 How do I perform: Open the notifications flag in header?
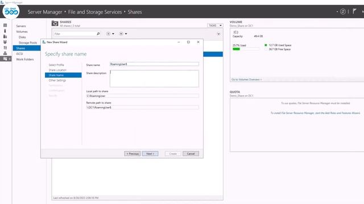pyautogui.click(x=354, y=11)
